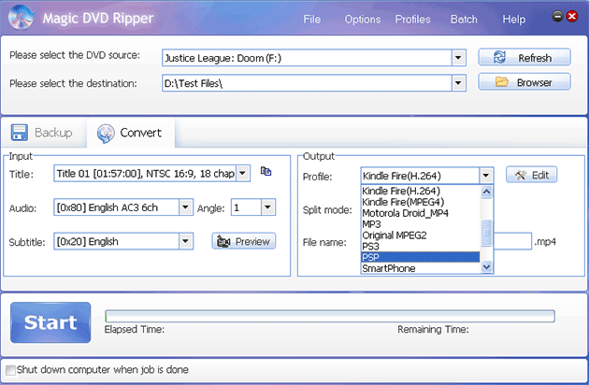
Task: Select Kindle Fire(H.264) in the profile list
Action: [x=421, y=191]
